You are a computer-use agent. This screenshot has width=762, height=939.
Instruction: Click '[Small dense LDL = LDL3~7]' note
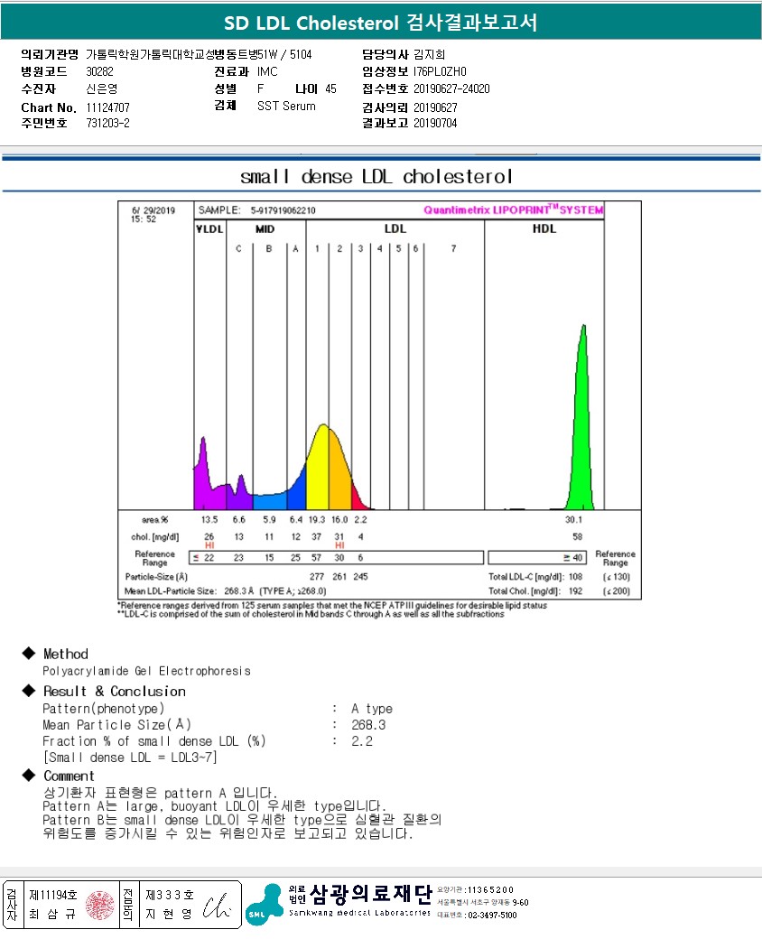pyautogui.click(x=130, y=758)
